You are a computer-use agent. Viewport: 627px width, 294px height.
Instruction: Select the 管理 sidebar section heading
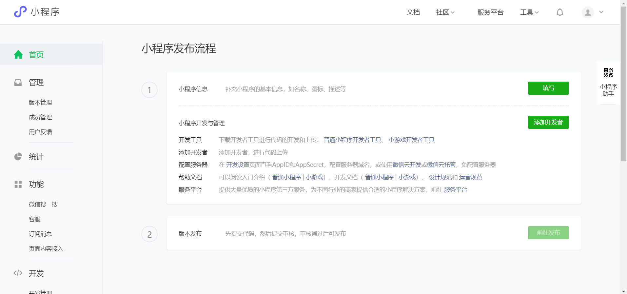[36, 82]
